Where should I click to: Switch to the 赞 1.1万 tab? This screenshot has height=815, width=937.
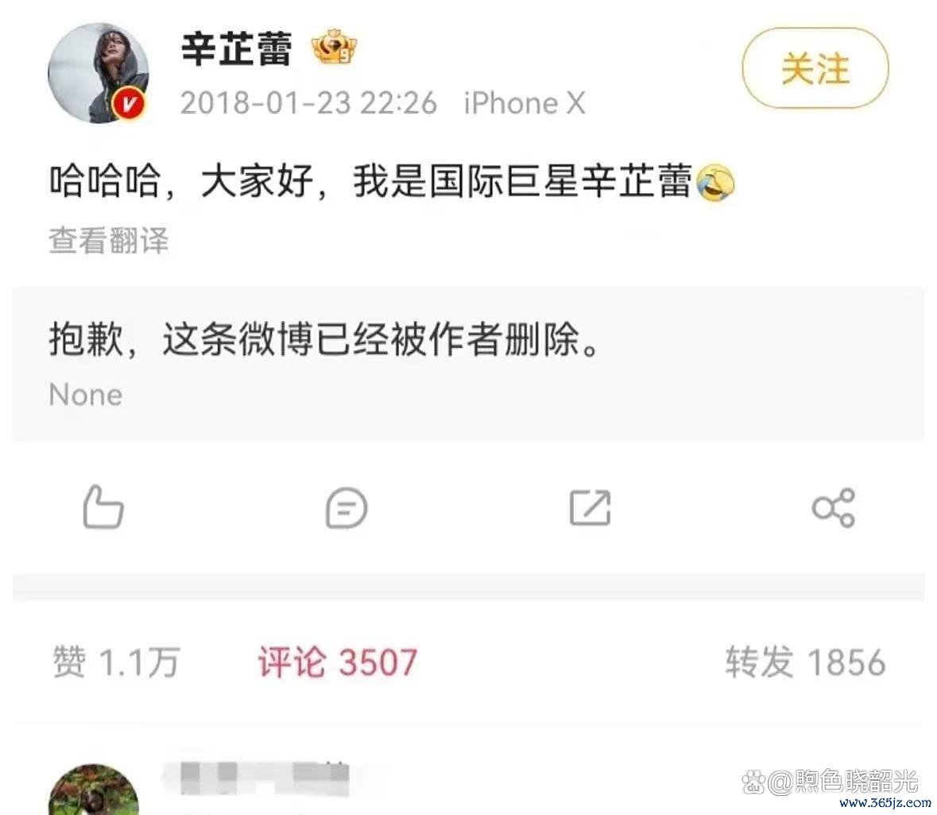117,662
